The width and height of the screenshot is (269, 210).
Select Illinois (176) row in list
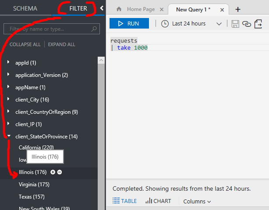[x=32, y=172]
